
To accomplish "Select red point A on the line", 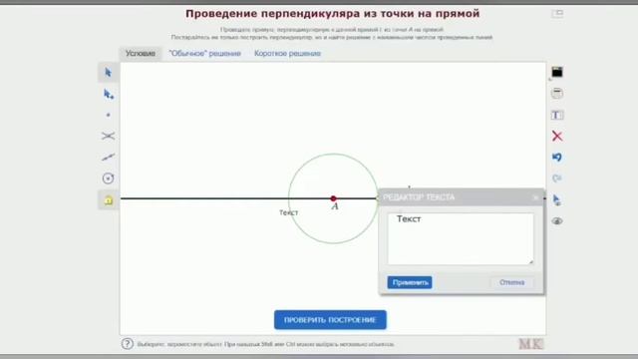I will click(333, 198).
